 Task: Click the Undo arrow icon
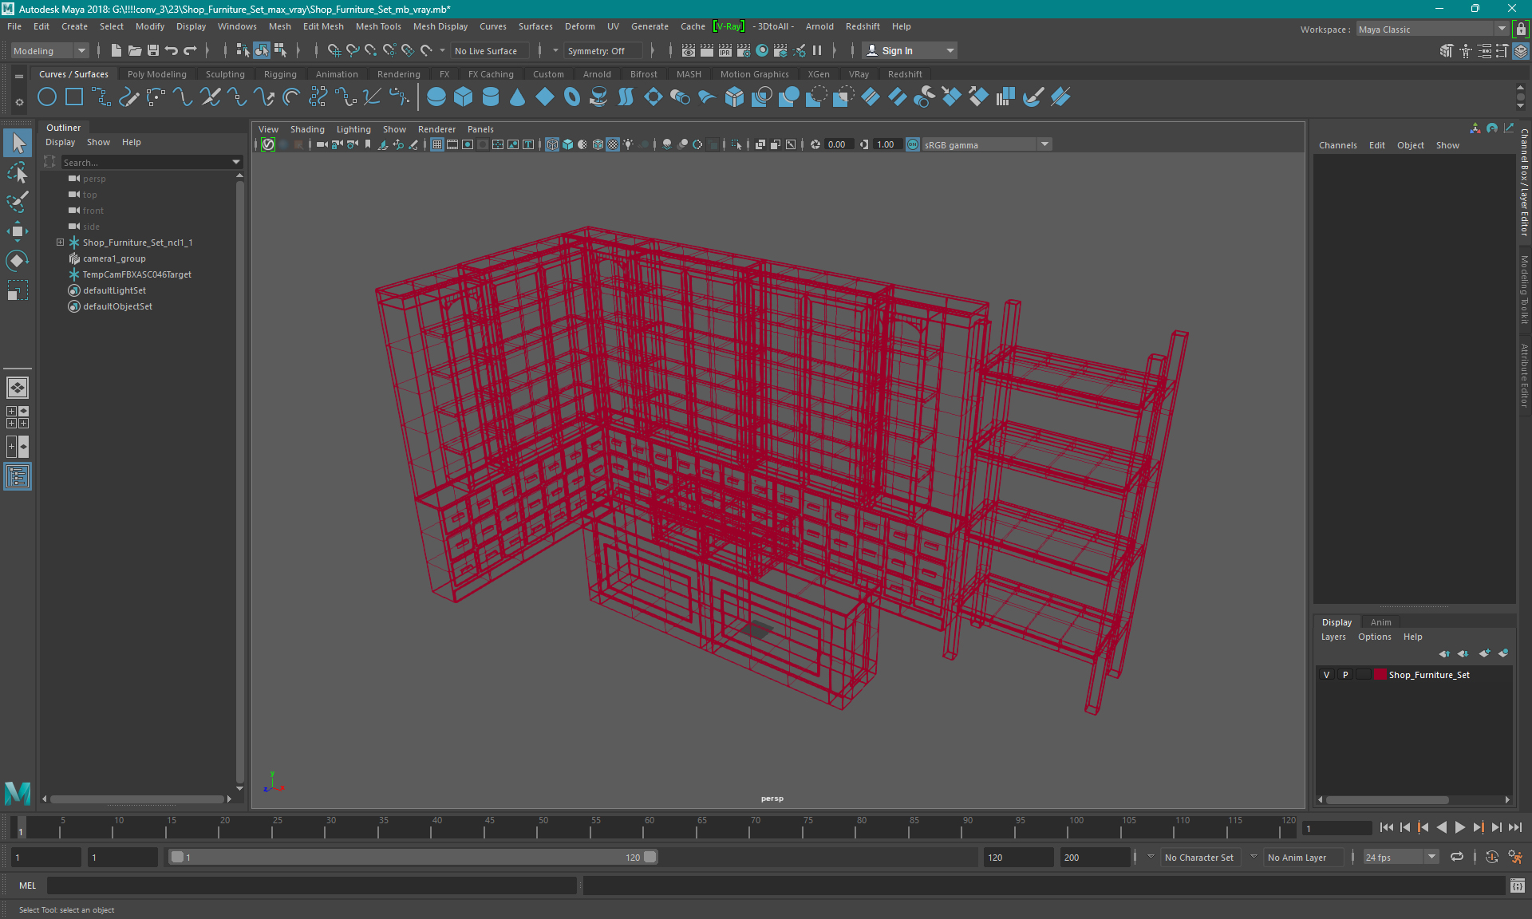pos(172,50)
